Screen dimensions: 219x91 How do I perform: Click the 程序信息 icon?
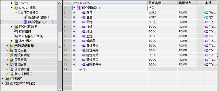coord(16,31)
